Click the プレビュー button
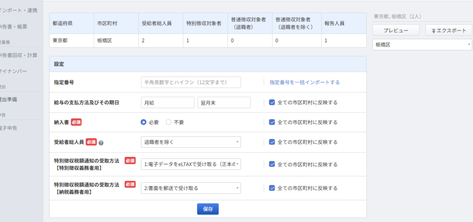Image resolution: width=473 pixels, height=222 pixels. 396,30
